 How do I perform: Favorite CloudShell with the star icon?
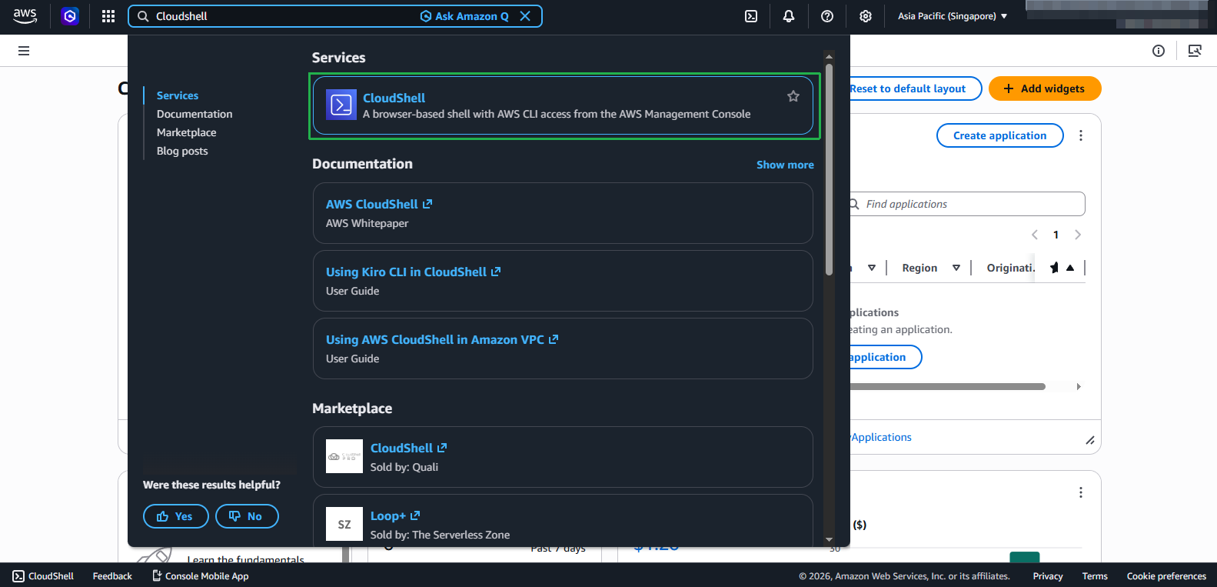pyautogui.click(x=793, y=96)
